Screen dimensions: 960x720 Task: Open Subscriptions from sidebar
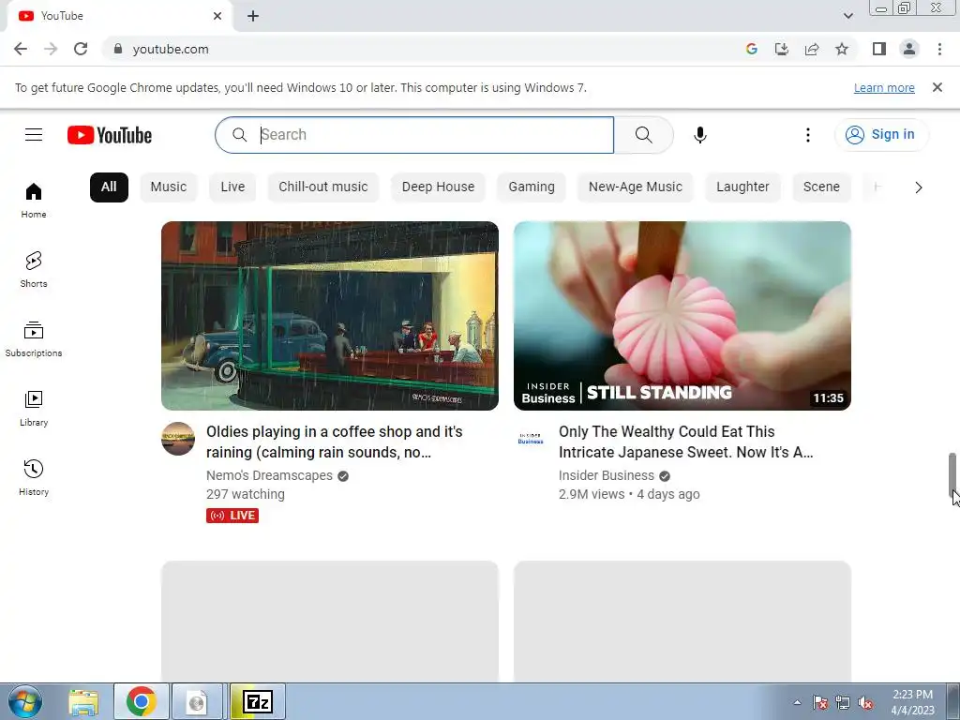pyautogui.click(x=34, y=339)
